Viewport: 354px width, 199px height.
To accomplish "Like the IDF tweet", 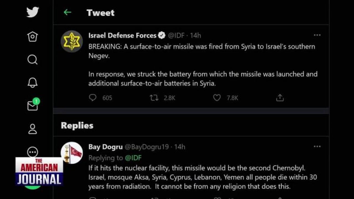I will [x=217, y=98].
